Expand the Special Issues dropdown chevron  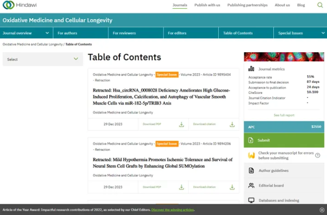point(323,33)
